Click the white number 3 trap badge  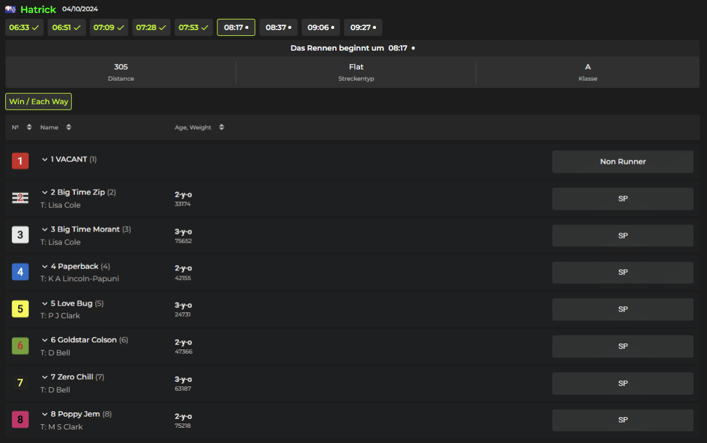pos(20,235)
